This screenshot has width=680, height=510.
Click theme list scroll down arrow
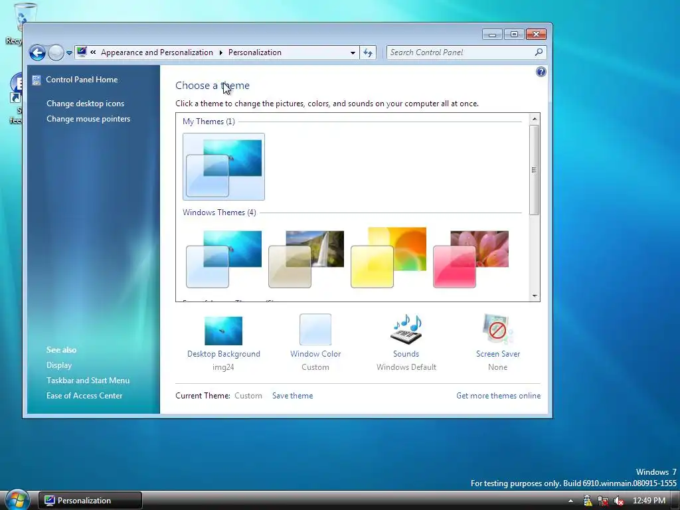tap(535, 296)
